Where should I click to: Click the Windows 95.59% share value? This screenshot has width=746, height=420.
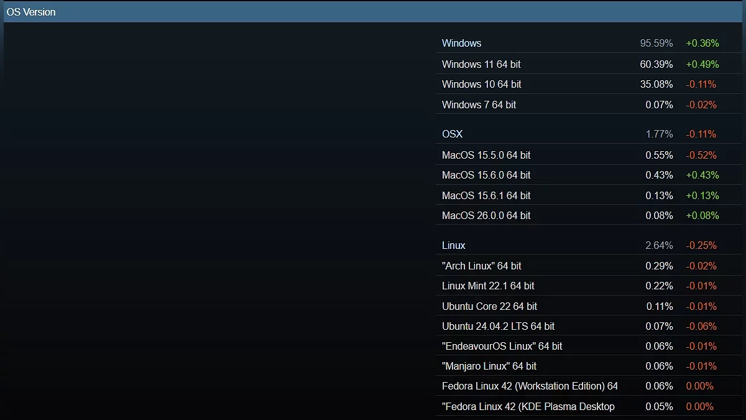tap(656, 43)
